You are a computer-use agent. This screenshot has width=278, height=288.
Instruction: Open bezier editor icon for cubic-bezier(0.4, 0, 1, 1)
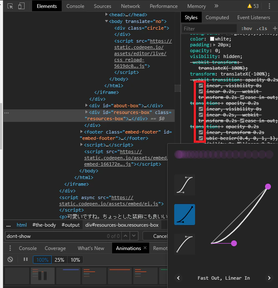[201, 138]
